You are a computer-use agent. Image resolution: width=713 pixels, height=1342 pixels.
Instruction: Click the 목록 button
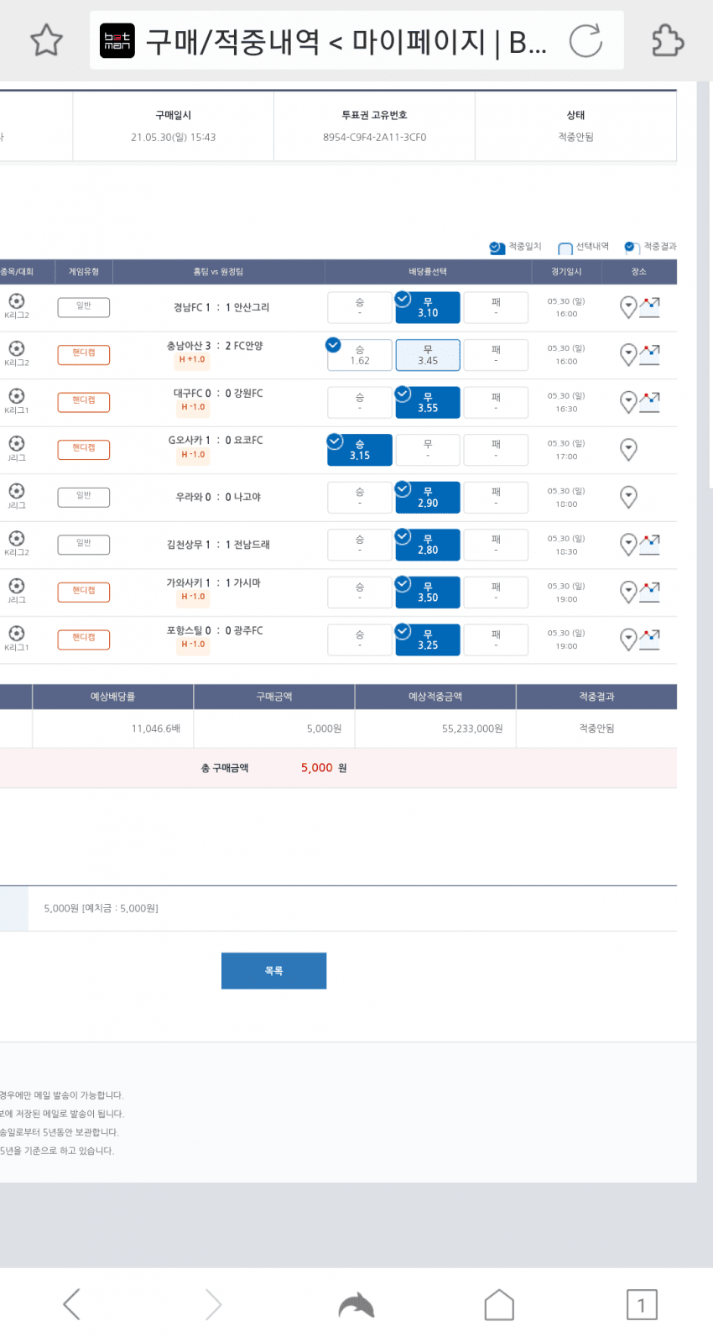[273, 970]
